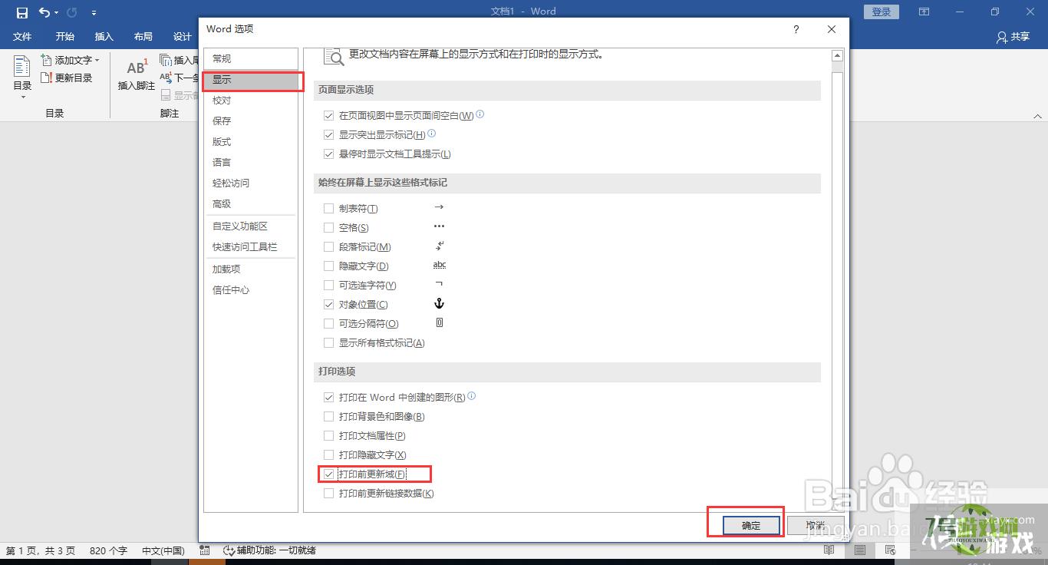Screen dimensions: 1048x565
Task: Click the 插入脚注 AB icon
Action: click(x=136, y=74)
